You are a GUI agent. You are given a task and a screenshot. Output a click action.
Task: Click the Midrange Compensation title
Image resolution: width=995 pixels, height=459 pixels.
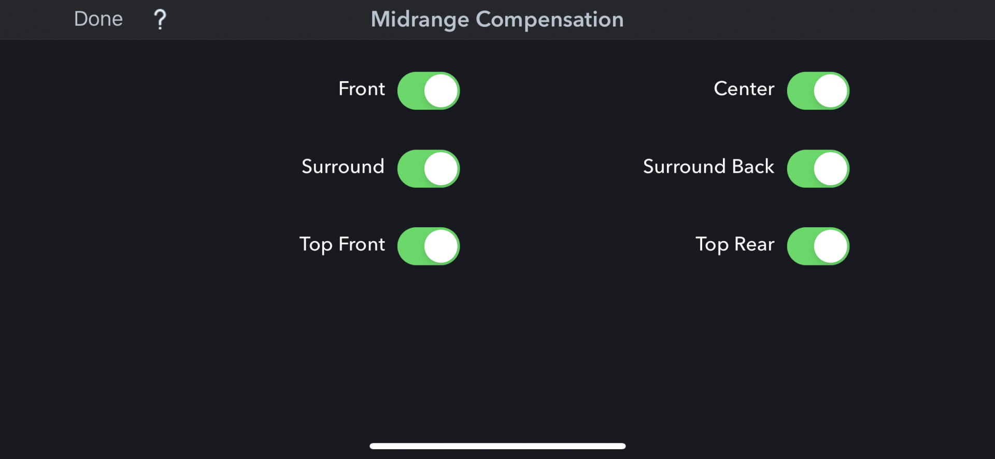[x=497, y=20]
